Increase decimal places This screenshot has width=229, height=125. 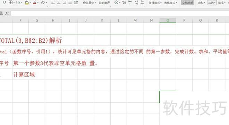coord(136,2)
